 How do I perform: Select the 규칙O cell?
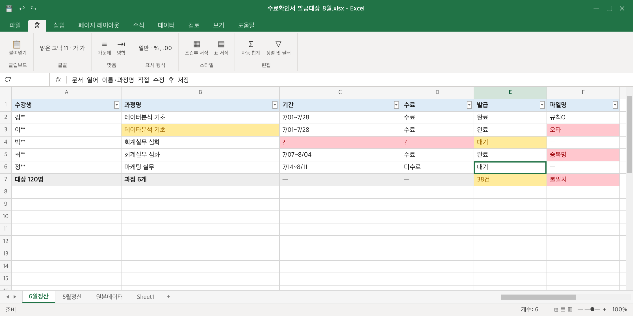(583, 118)
